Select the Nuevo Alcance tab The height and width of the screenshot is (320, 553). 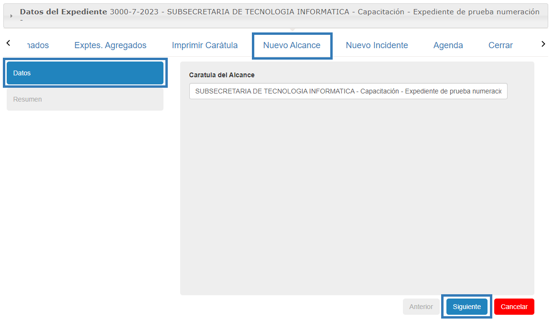coord(292,45)
